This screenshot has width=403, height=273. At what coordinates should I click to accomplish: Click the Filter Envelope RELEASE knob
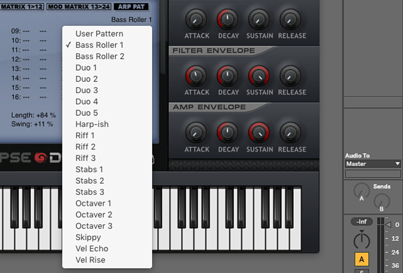click(x=290, y=76)
